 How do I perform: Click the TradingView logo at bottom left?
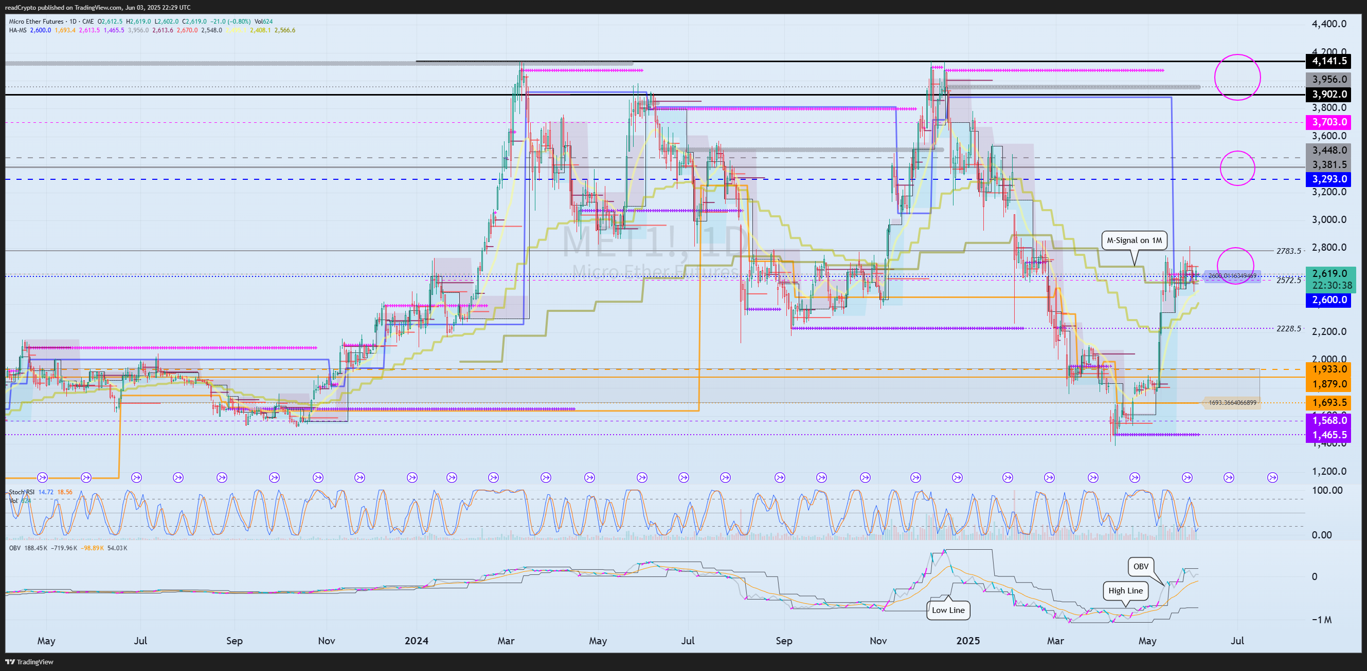point(30,661)
